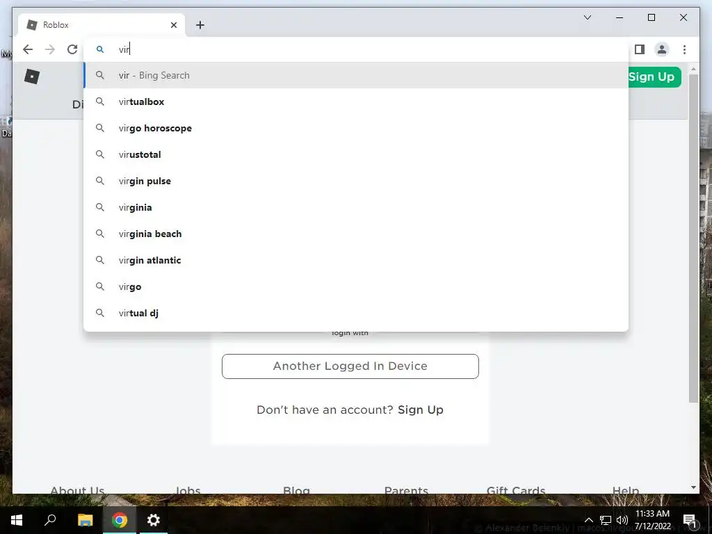Screen dimensions: 712x534
Task: Open a new tab with plus button
Action: [x=200, y=25]
